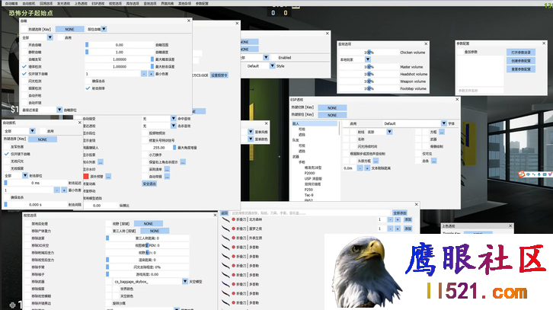This screenshot has width=553, height=310.
Task: Click the red dot in the 北方森林 row
Action: 233,219
